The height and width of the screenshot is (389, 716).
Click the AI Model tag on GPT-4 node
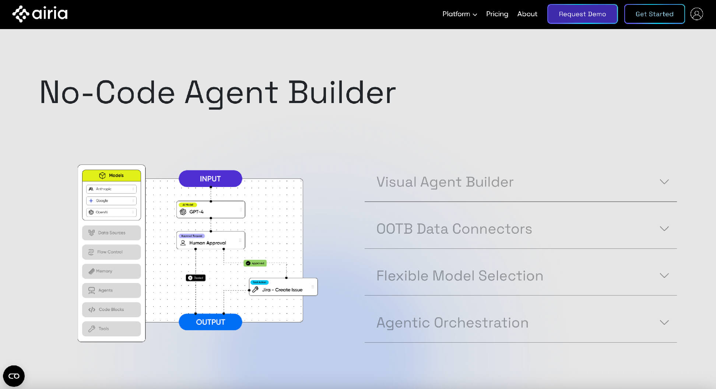click(x=188, y=205)
